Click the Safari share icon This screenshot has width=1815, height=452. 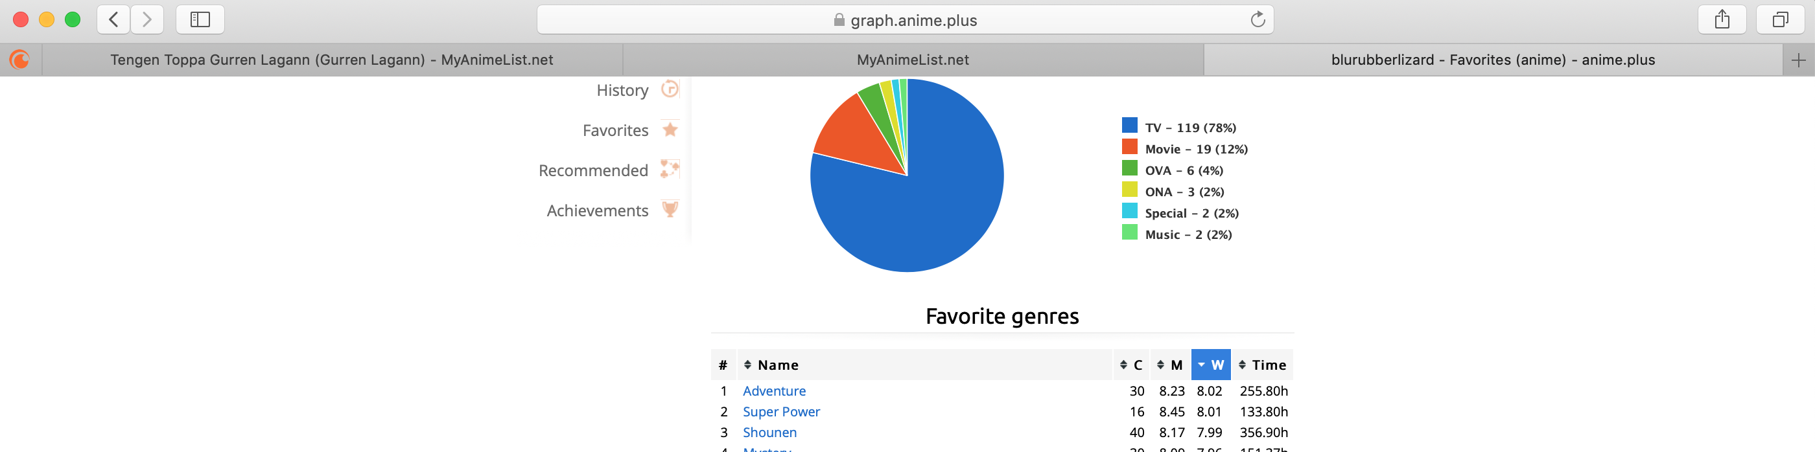pos(1721,19)
